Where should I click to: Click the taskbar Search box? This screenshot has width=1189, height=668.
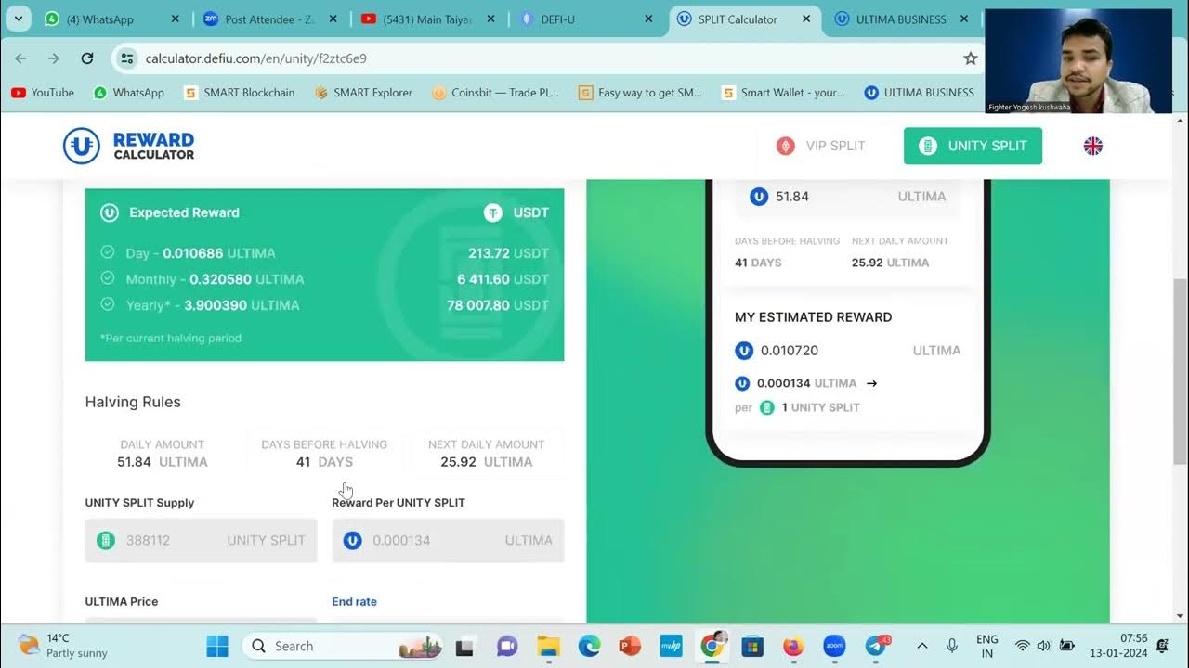pos(343,646)
